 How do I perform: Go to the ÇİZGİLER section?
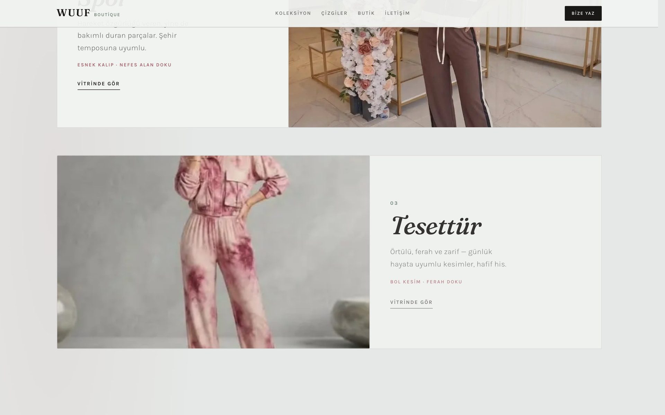(x=334, y=13)
